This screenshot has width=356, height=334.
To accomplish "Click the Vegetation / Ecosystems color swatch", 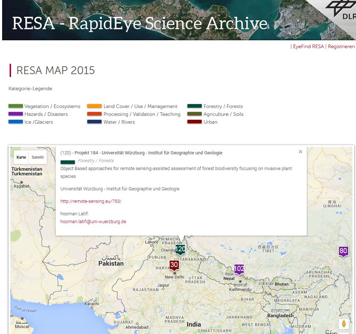I will point(16,106).
